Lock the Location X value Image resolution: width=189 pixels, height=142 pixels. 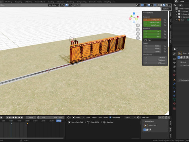(x=165, y=20)
